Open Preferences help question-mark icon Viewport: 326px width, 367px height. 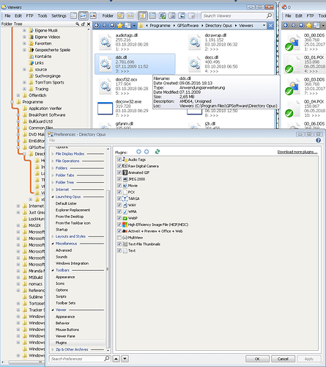[x=318, y=140]
